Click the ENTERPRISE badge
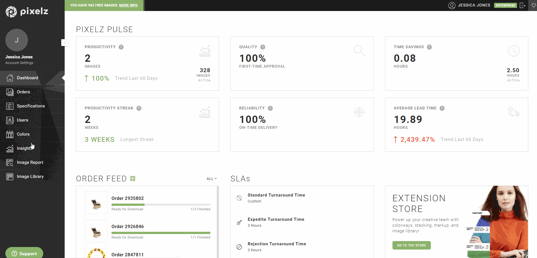Viewport: 537px width, 258px height. coord(505,5)
